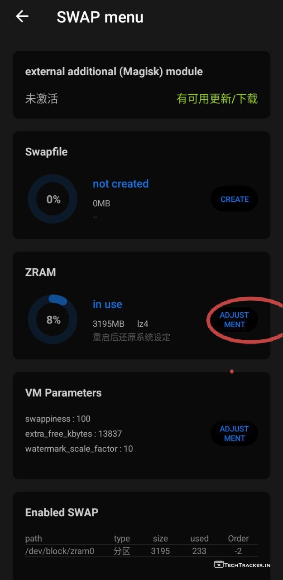Screen dimensions: 283x580
Task: Tap the 未激活 module status text
Action: (42, 99)
